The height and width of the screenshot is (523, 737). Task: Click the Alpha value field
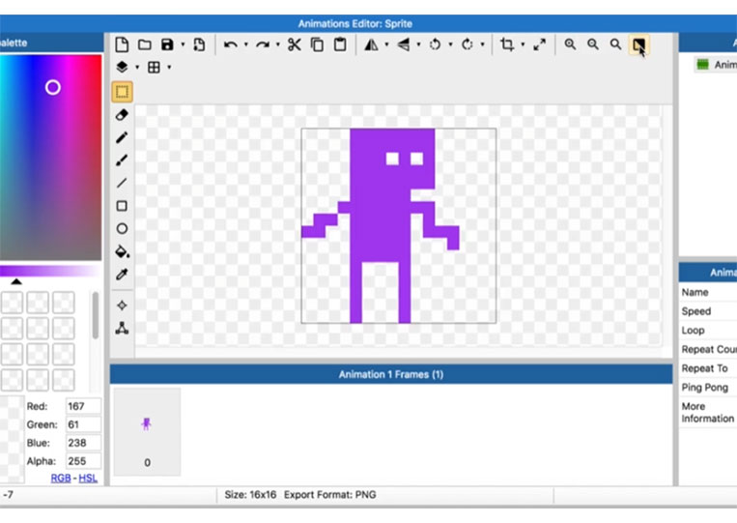point(83,461)
